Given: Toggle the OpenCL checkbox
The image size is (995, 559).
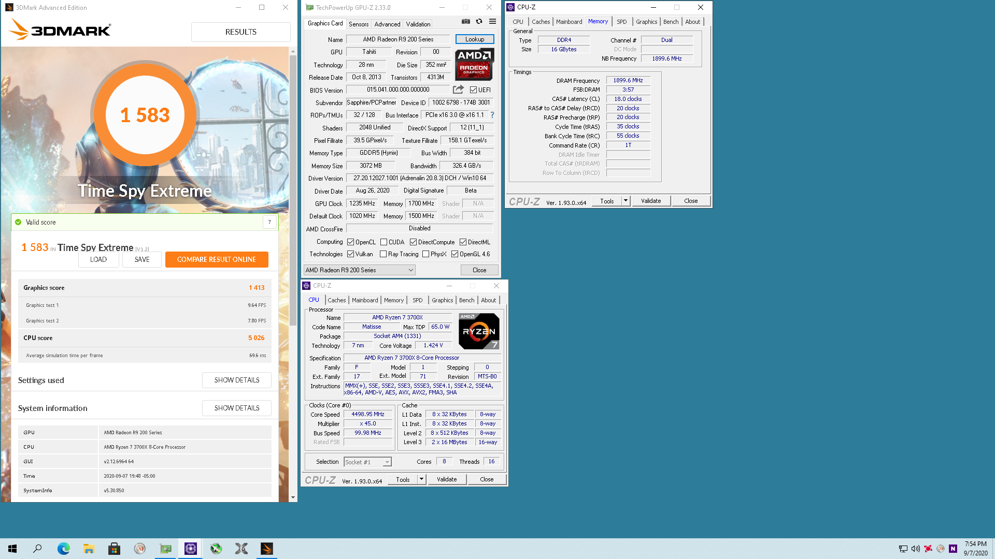Looking at the screenshot, I should pyautogui.click(x=350, y=242).
